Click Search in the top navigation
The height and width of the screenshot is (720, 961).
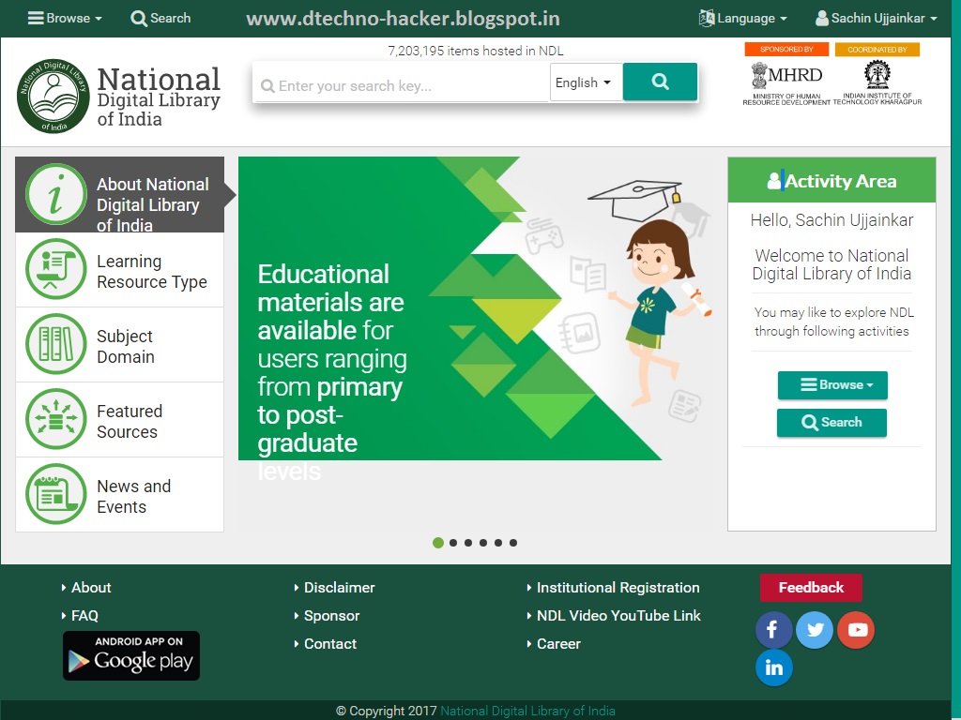[160, 17]
